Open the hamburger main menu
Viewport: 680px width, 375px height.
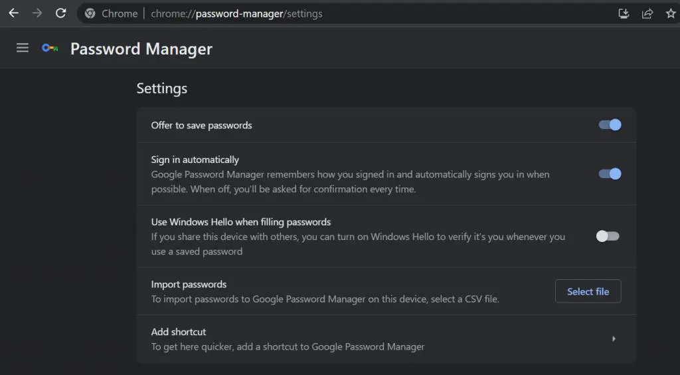coord(23,48)
